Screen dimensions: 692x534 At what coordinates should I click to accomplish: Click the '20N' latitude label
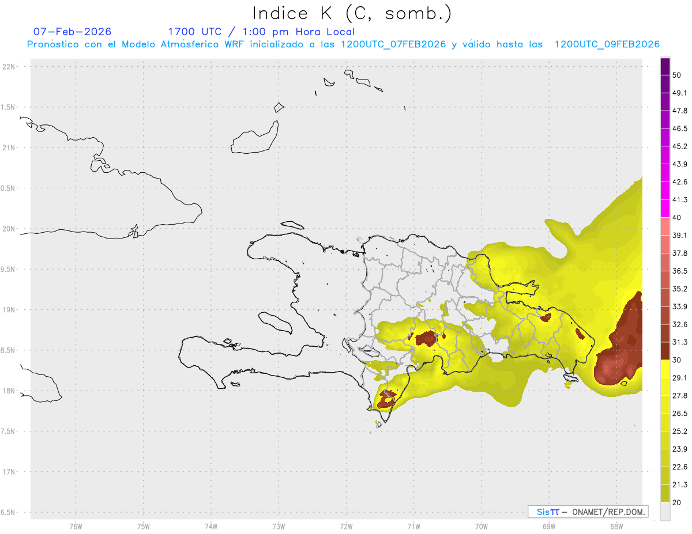point(9,229)
